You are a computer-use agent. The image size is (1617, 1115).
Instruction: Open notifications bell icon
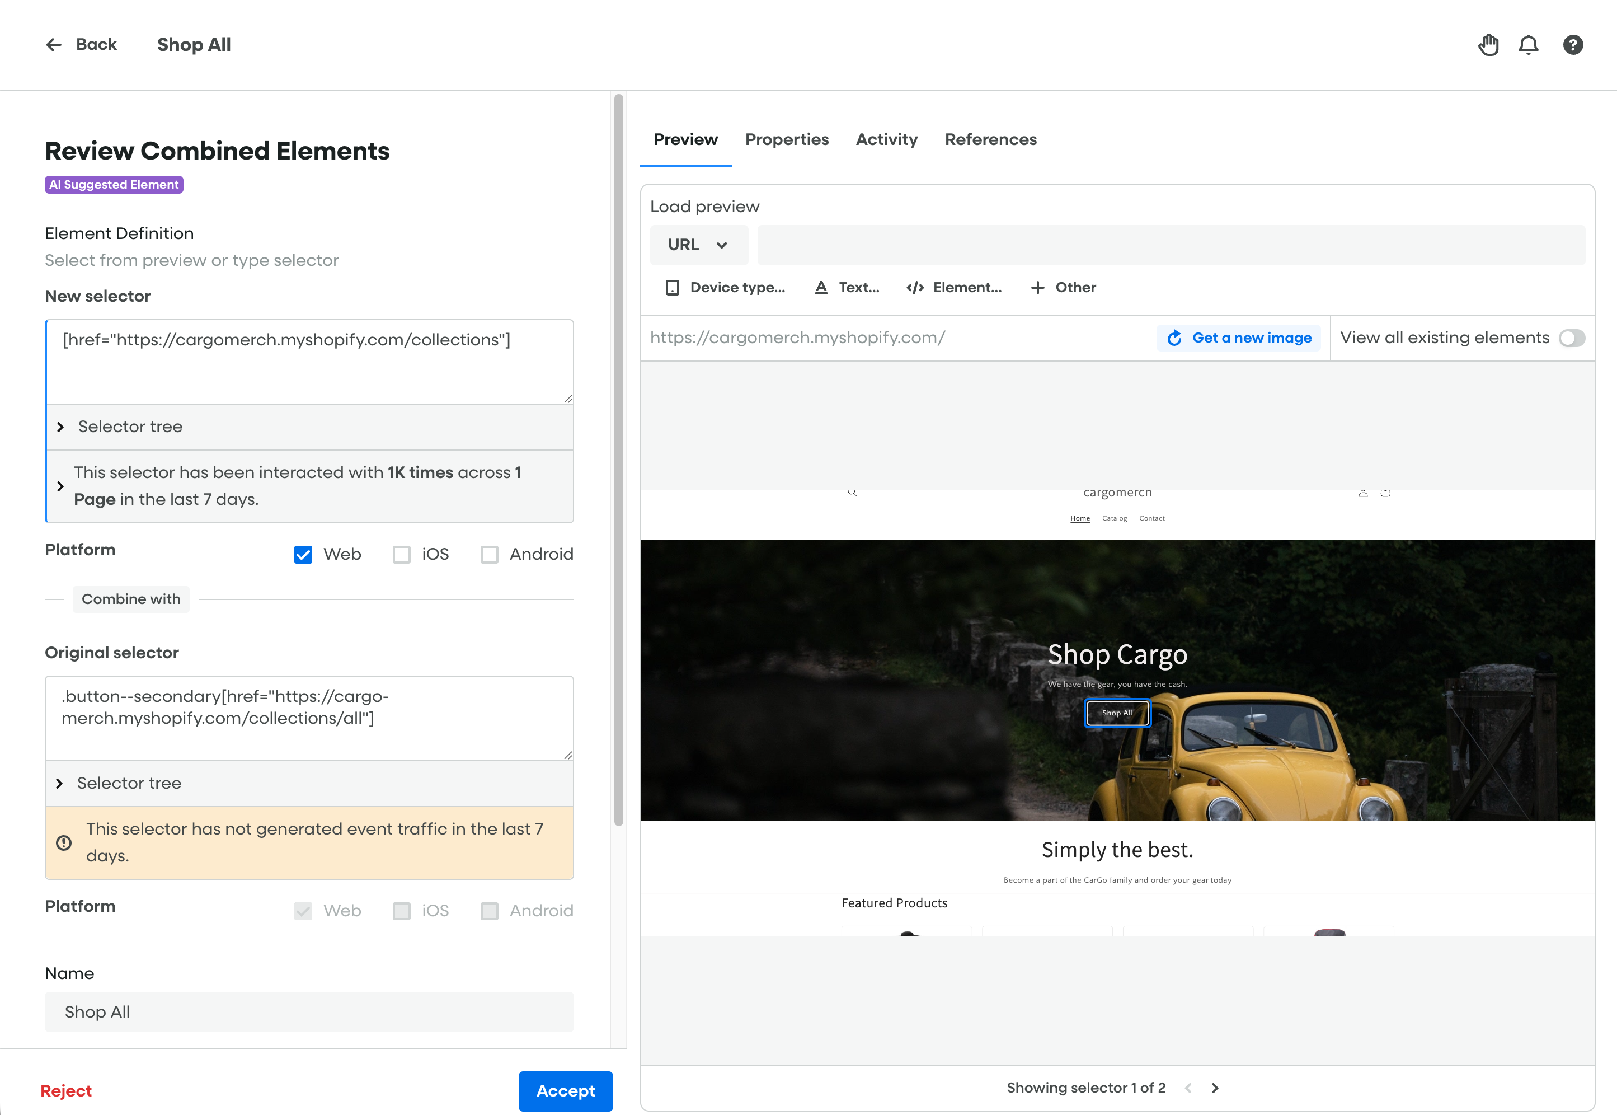(x=1529, y=45)
